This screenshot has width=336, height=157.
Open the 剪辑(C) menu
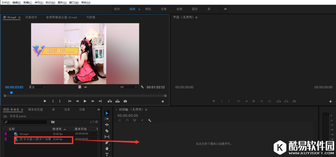[28, 2]
